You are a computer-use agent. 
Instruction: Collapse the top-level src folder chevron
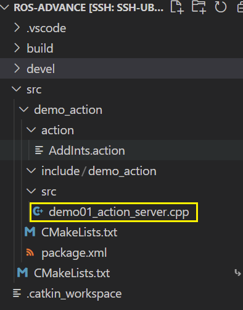click(x=17, y=89)
